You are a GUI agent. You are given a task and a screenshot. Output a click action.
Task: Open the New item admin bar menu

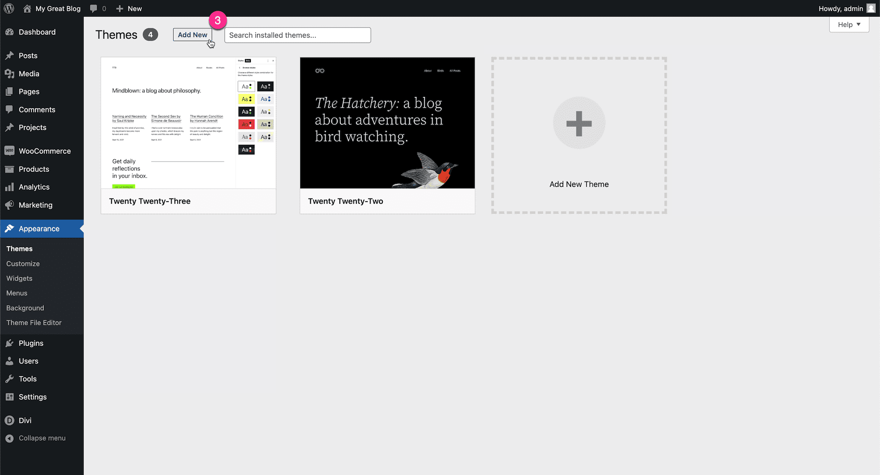[128, 8]
